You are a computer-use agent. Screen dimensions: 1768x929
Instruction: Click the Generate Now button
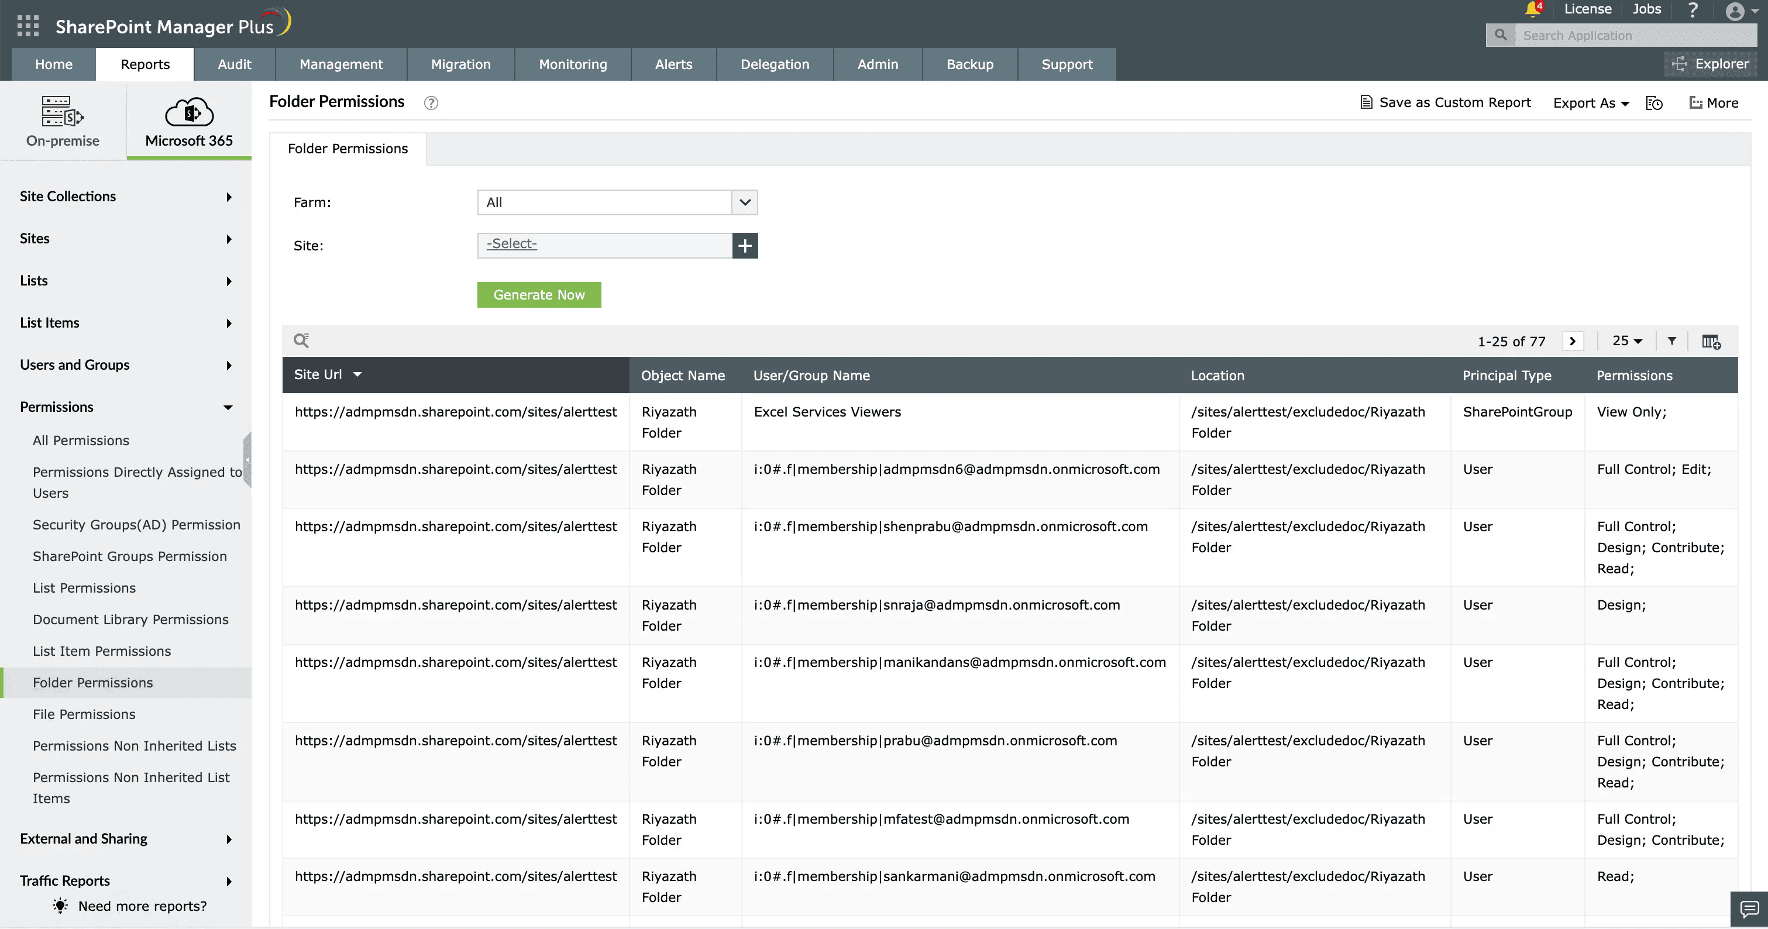click(x=539, y=295)
